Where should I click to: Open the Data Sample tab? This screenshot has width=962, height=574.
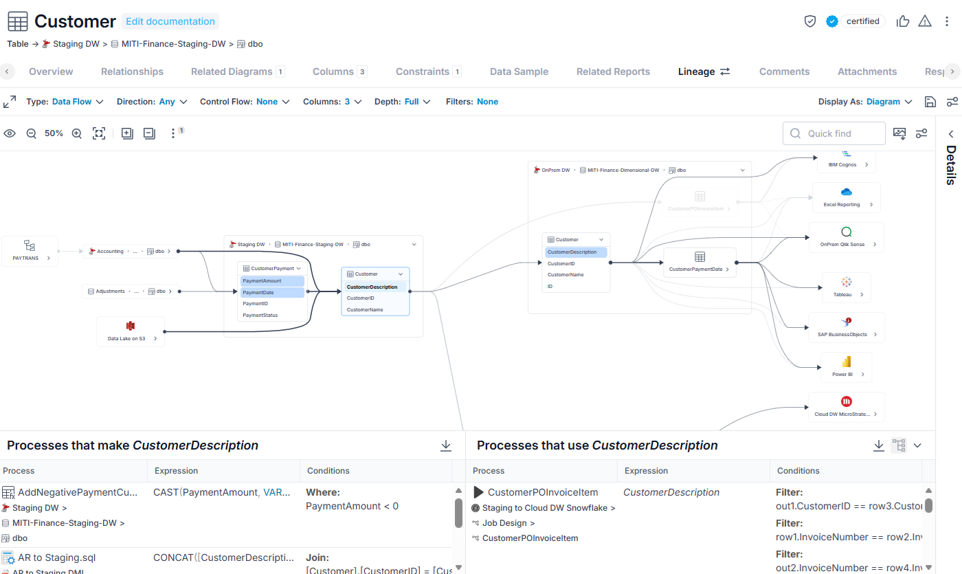click(x=519, y=71)
